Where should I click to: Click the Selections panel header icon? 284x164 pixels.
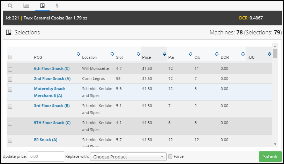click(9, 32)
